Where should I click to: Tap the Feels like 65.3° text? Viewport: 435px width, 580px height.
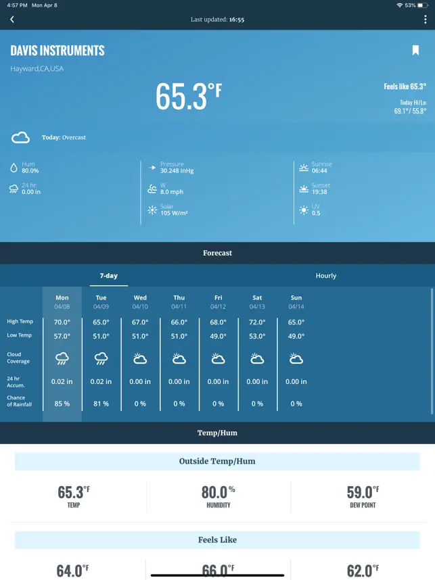pos(405,87)
